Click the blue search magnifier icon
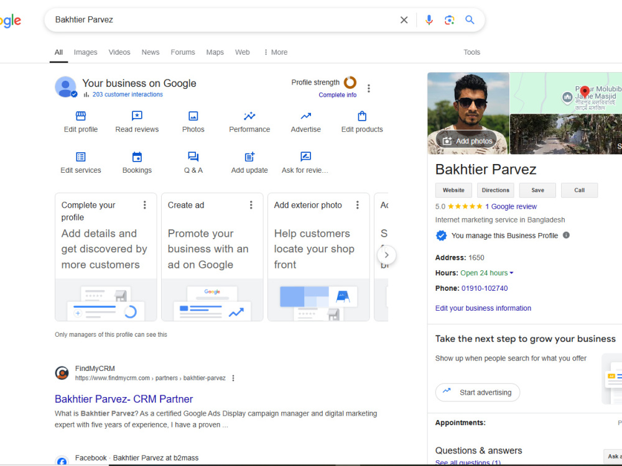This screenshot has width=622, height=466. (470, 20)
